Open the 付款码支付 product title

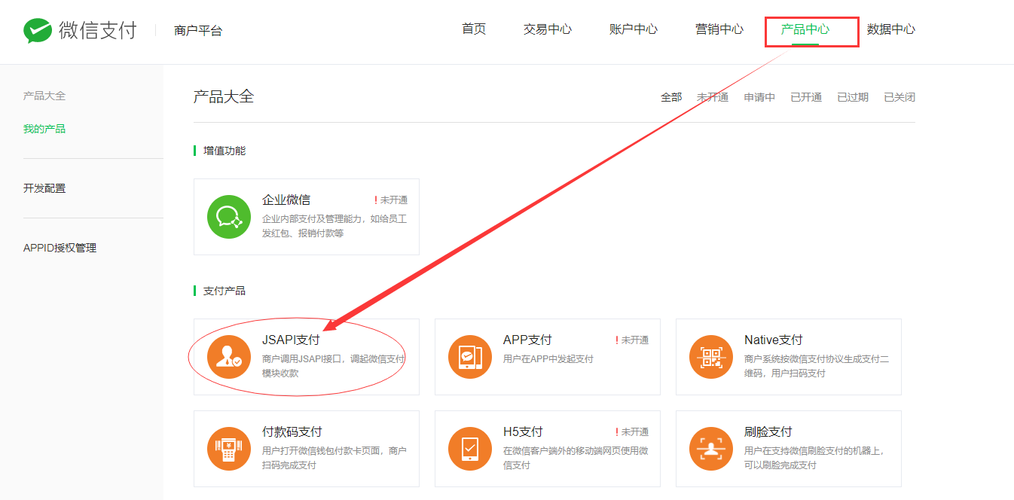[x=292, y=431]
